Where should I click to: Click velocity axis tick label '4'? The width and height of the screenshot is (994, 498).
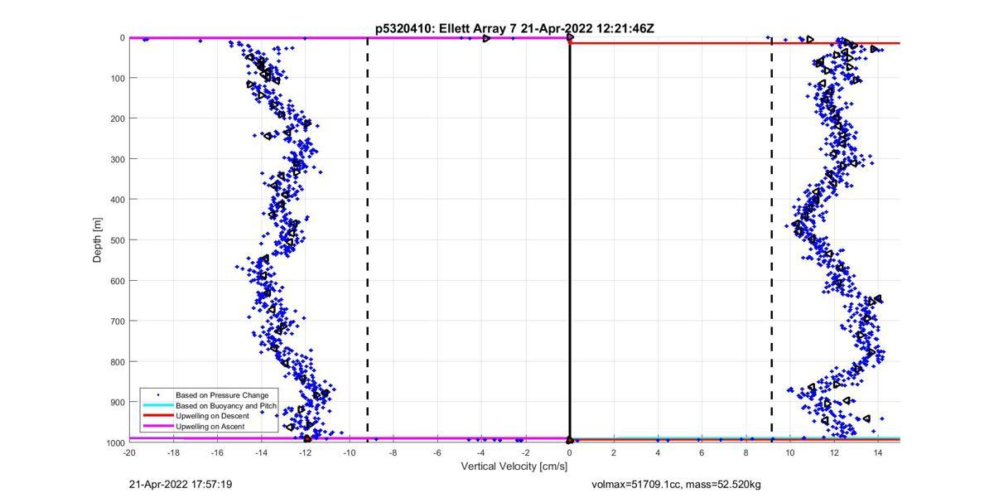tap(658, 453)
